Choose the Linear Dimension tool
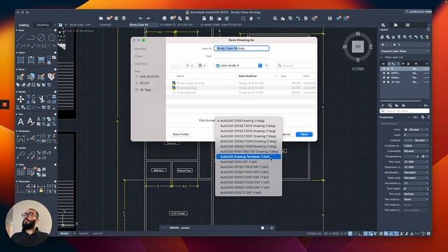Viewport: 448px width, 252px height. [20, 139]
